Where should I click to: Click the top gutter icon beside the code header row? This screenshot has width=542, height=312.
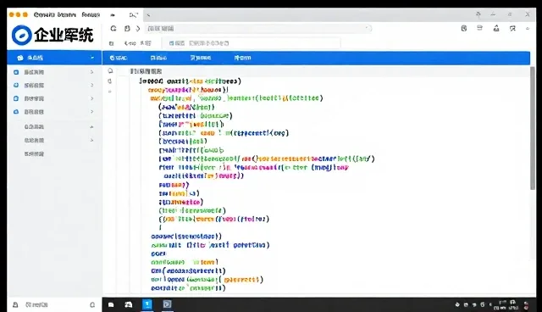(110, 71)
